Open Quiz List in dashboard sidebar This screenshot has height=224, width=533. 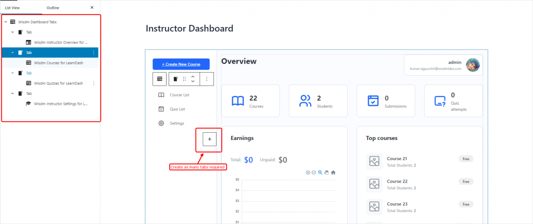(x=177, y=109)
